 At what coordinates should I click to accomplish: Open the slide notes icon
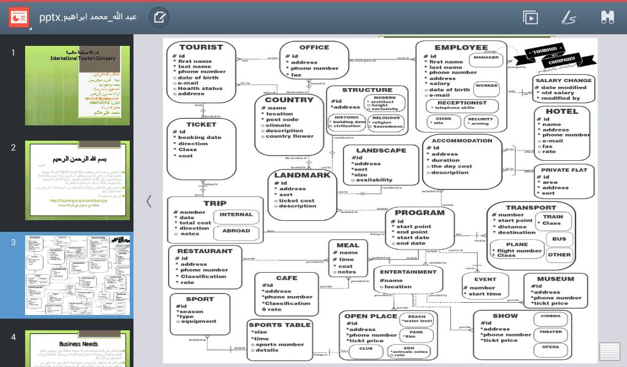(x=610, y=352)
